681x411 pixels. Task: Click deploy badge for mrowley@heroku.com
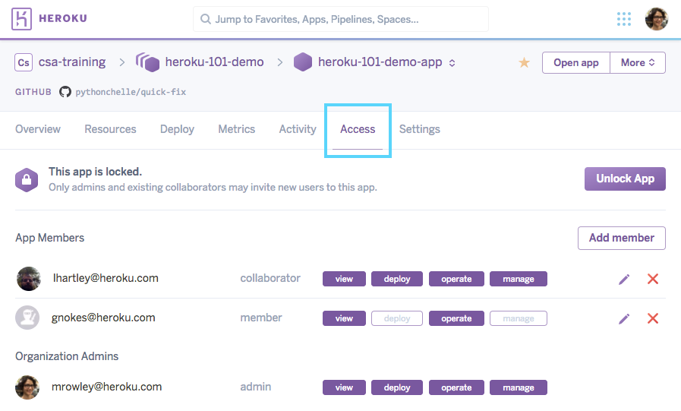pos(397,387)
